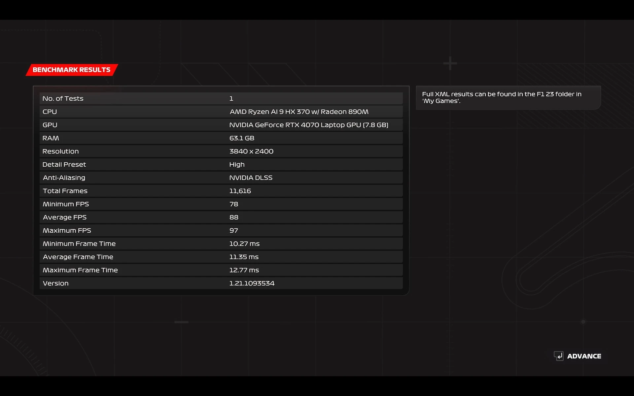Click the ADVANCE button label

(584, 356)
